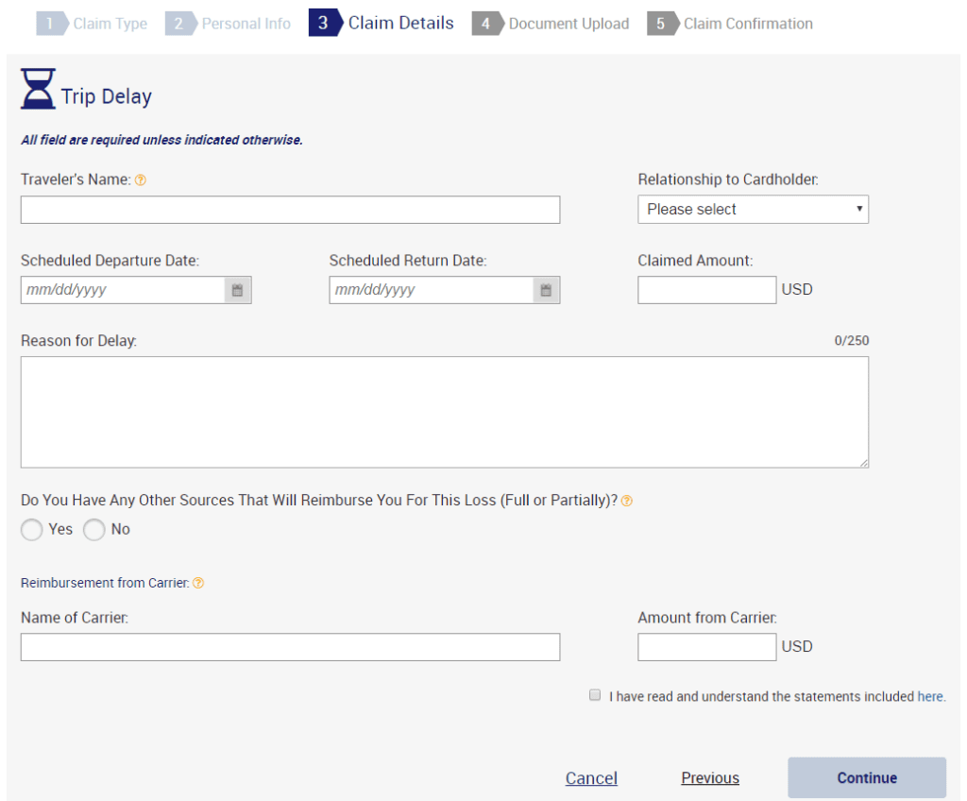Screen dimensions: 967x801
Task: Click inside the Claimed Amount field
Action: click(706, 289)
